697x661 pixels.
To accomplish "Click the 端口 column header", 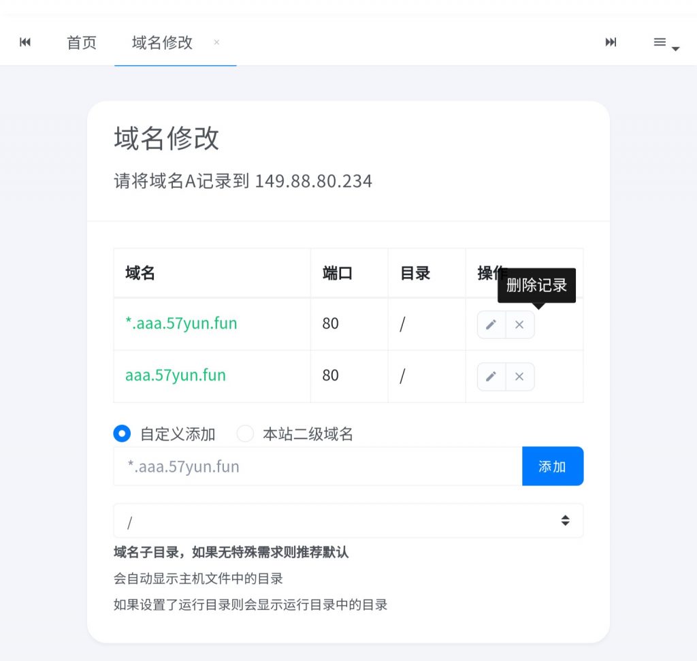I will (337, 273).
